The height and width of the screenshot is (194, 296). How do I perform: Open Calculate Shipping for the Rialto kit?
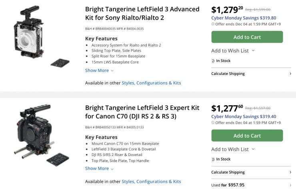click(251, 74)
